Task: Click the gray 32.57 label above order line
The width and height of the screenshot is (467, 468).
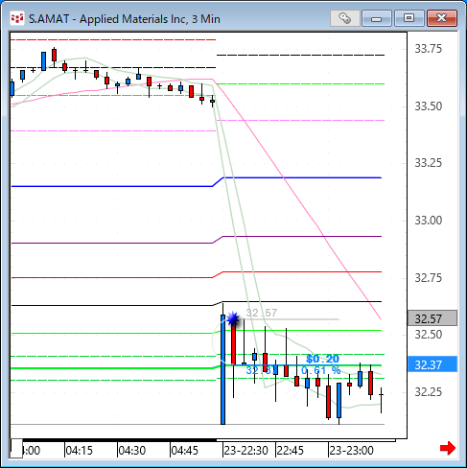Action: [262, 313]
